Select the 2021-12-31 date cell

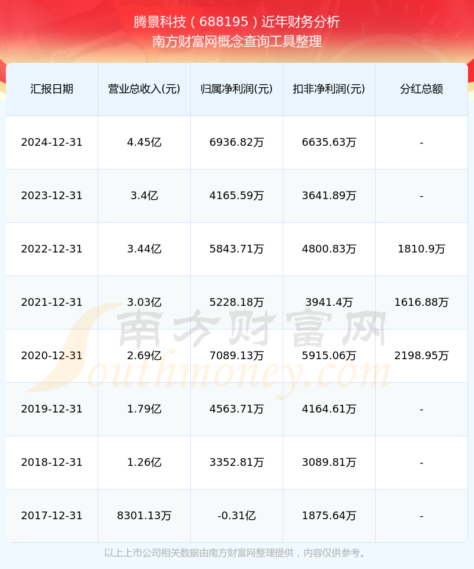click(x=52, y=302)
